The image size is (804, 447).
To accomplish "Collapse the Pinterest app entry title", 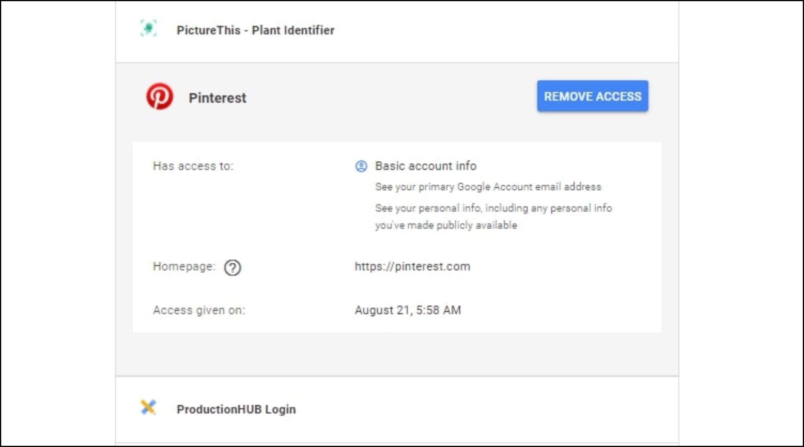I will point(217,98).
